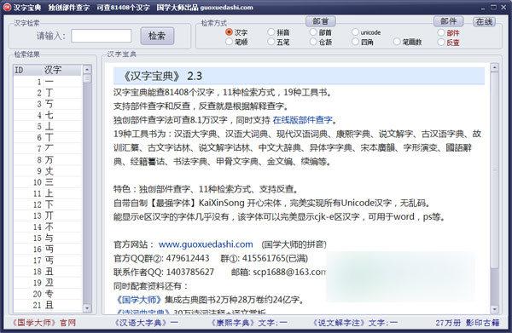Focus the 请输入 character input field

102,36
